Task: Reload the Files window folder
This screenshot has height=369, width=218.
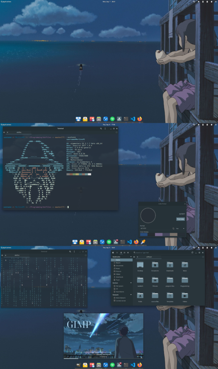Action: pos(192,253)
